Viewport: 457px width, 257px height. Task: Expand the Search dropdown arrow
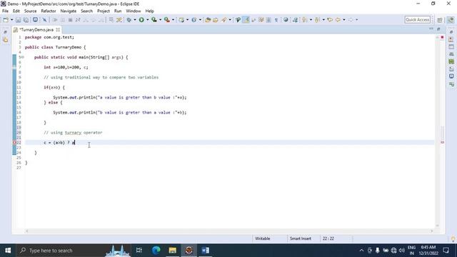230,20
